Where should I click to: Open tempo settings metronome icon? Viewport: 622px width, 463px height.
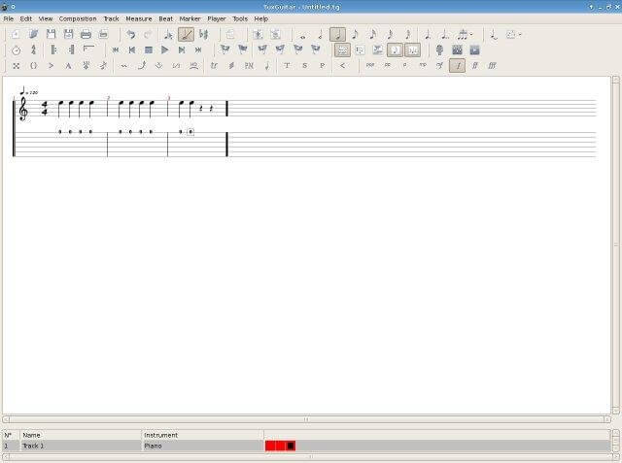tap(16, 50)
